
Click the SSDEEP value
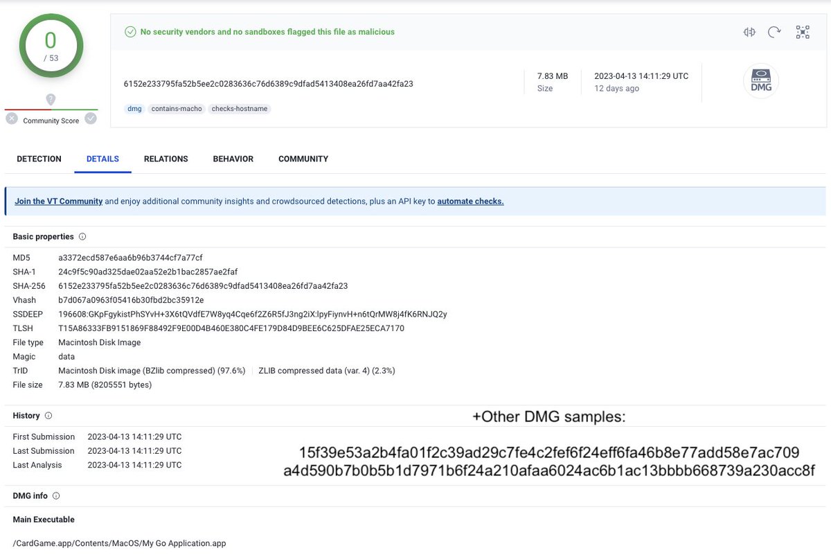pos(253,314)
